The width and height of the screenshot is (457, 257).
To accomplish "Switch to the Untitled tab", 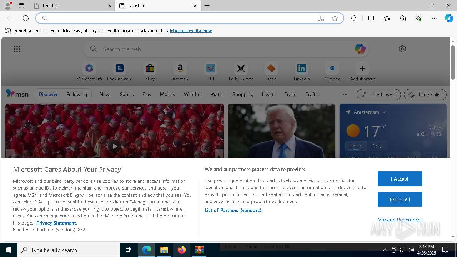I will (x=72, y=6).
